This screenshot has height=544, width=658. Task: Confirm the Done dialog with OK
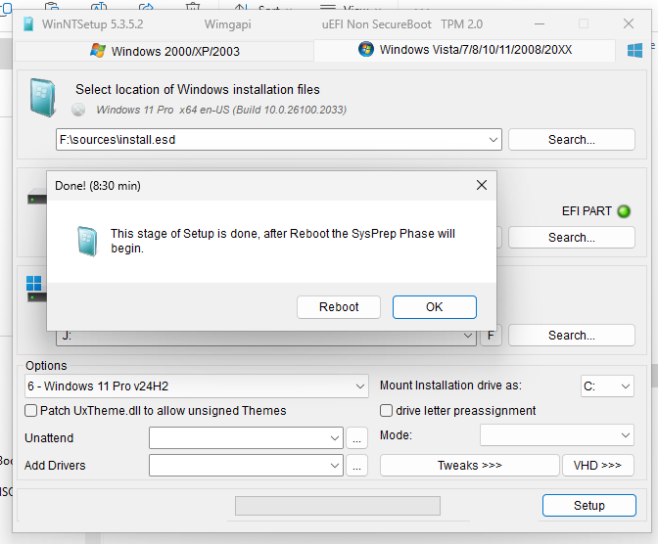[435, 307]
